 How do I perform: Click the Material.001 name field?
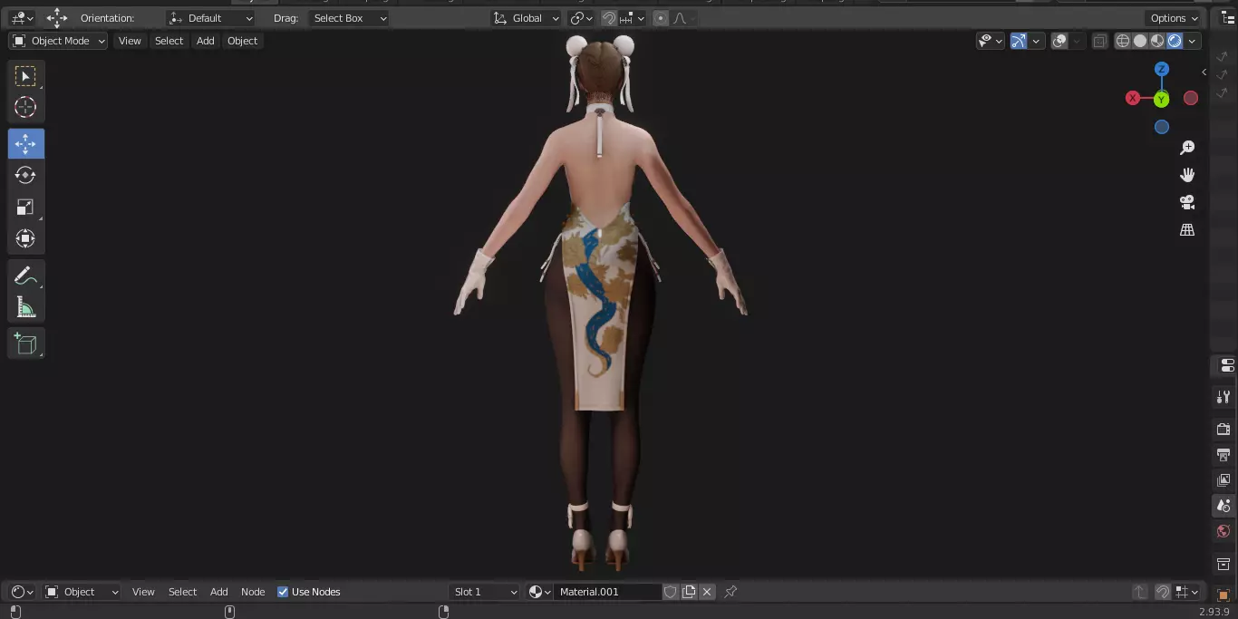tap(607, 592)
